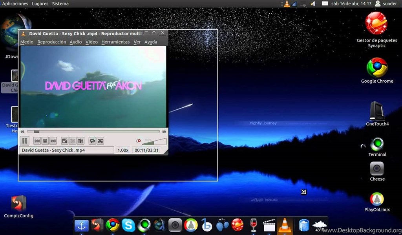Open PlayOnLinux desktop icon
This screenshot has height=235, width=402.
(377, 202)
